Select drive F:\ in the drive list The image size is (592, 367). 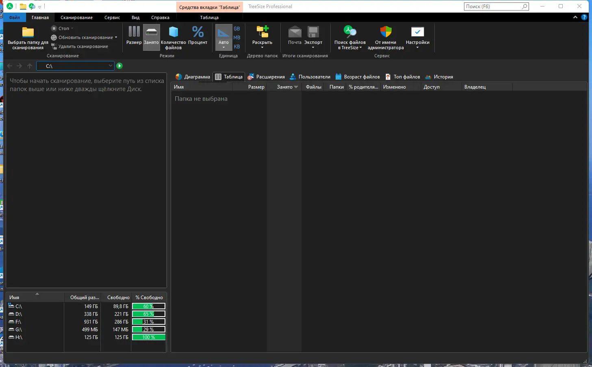tap(86, 322)
